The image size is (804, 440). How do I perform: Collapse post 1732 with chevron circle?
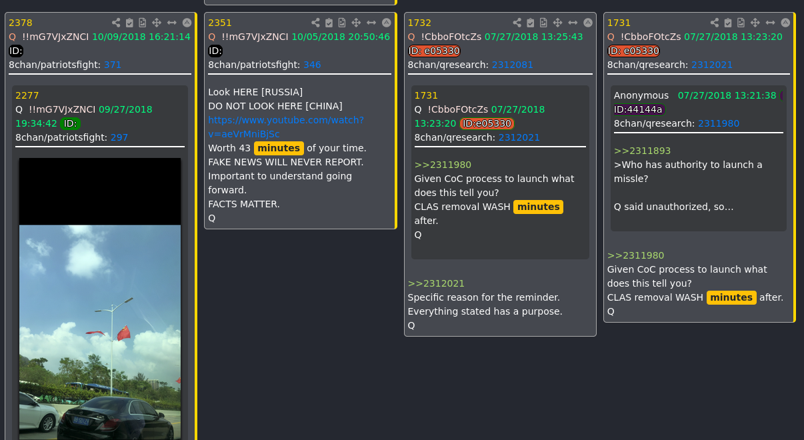tap(588, 23)
